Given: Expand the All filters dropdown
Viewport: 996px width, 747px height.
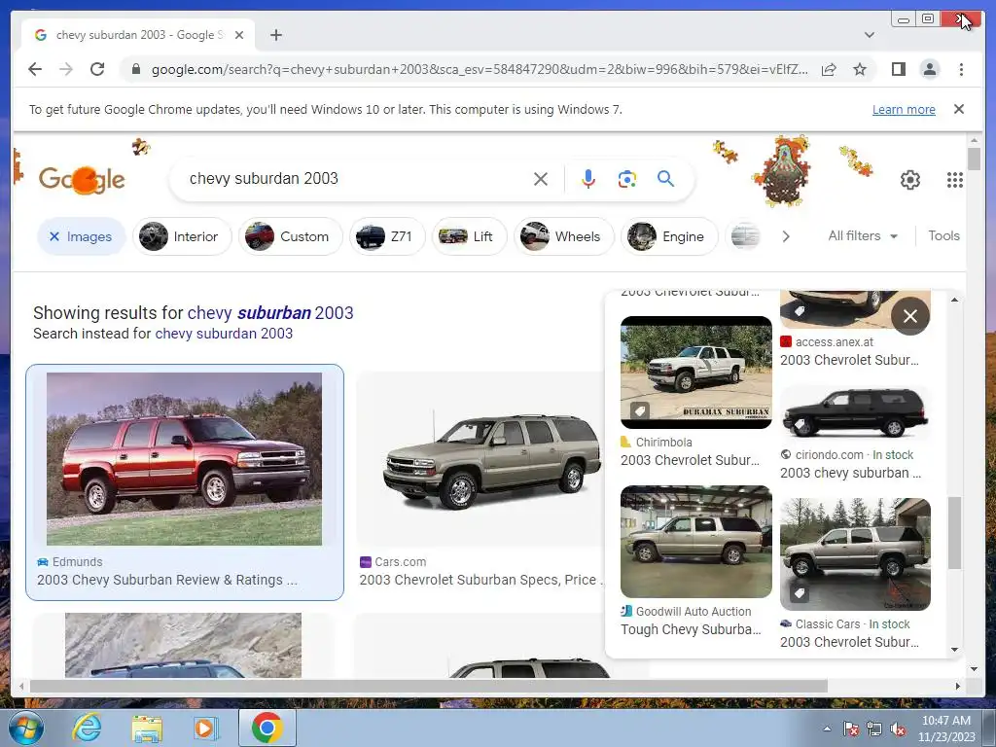Looking at the screenshot, I should click(863, 235).
